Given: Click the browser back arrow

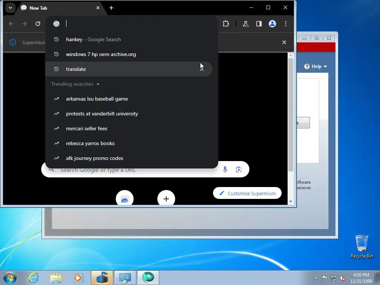Looking at the screenshot, I should tap(11, 24).
